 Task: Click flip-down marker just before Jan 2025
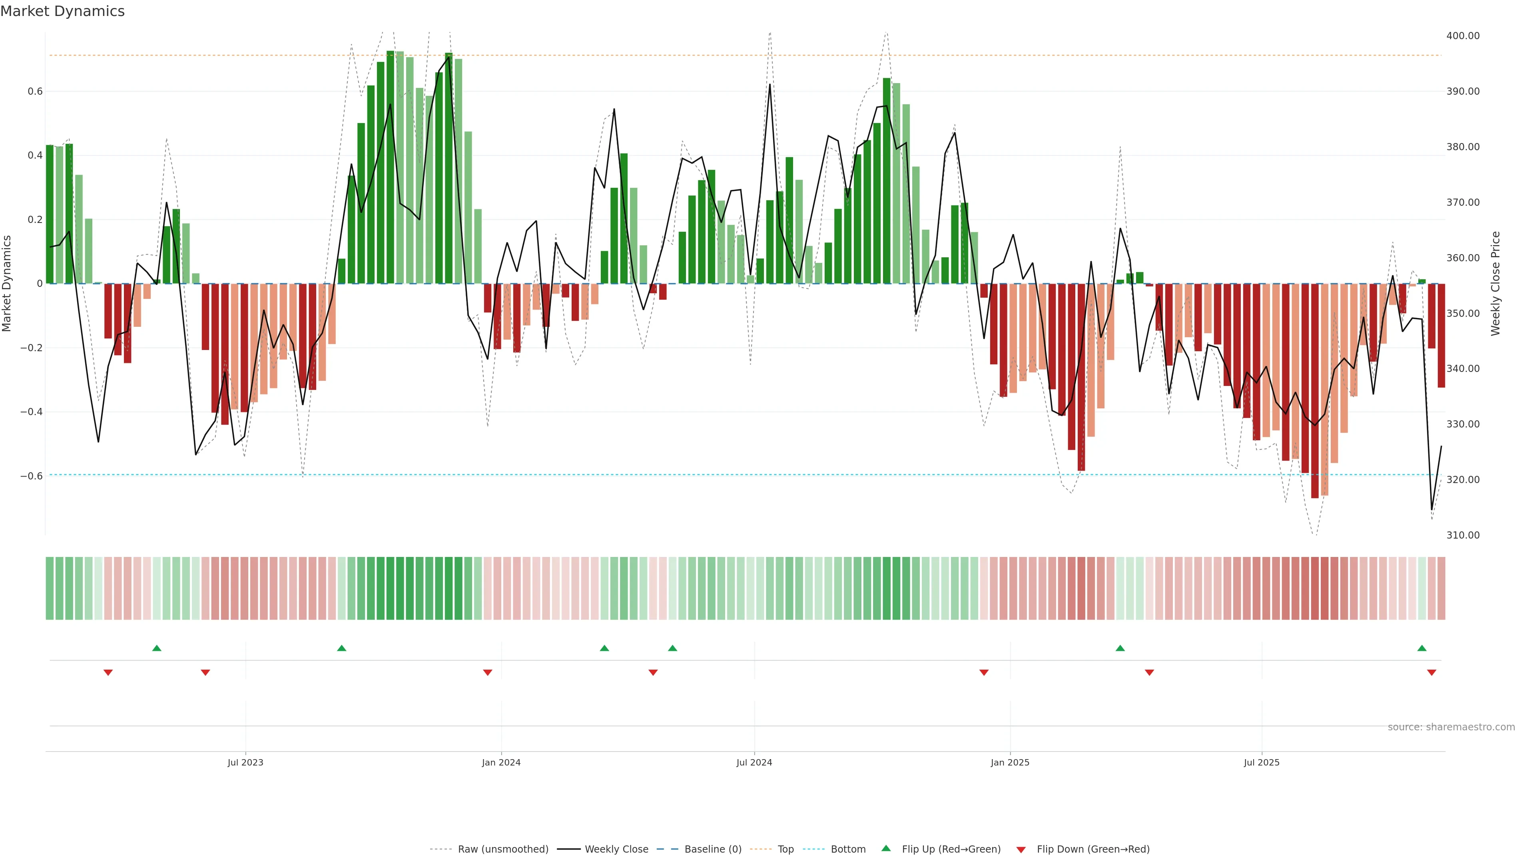984,672
